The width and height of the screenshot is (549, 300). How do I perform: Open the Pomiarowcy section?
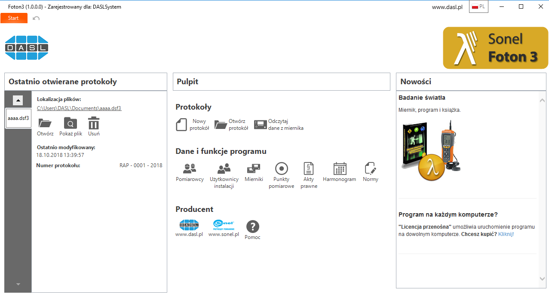click(x=190, y=168)
